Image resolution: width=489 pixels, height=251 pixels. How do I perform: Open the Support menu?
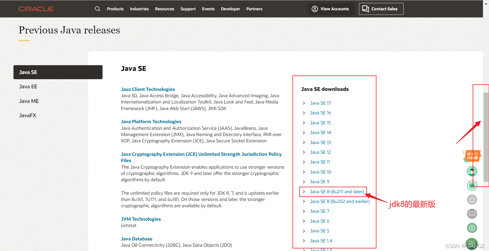click(x=188, y=9)
